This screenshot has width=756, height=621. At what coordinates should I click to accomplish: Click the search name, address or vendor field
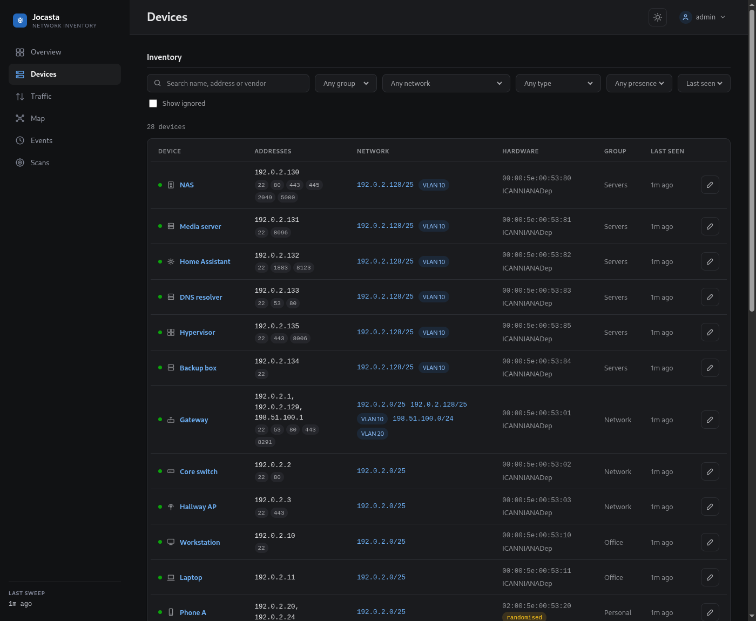tap(228, 83)
